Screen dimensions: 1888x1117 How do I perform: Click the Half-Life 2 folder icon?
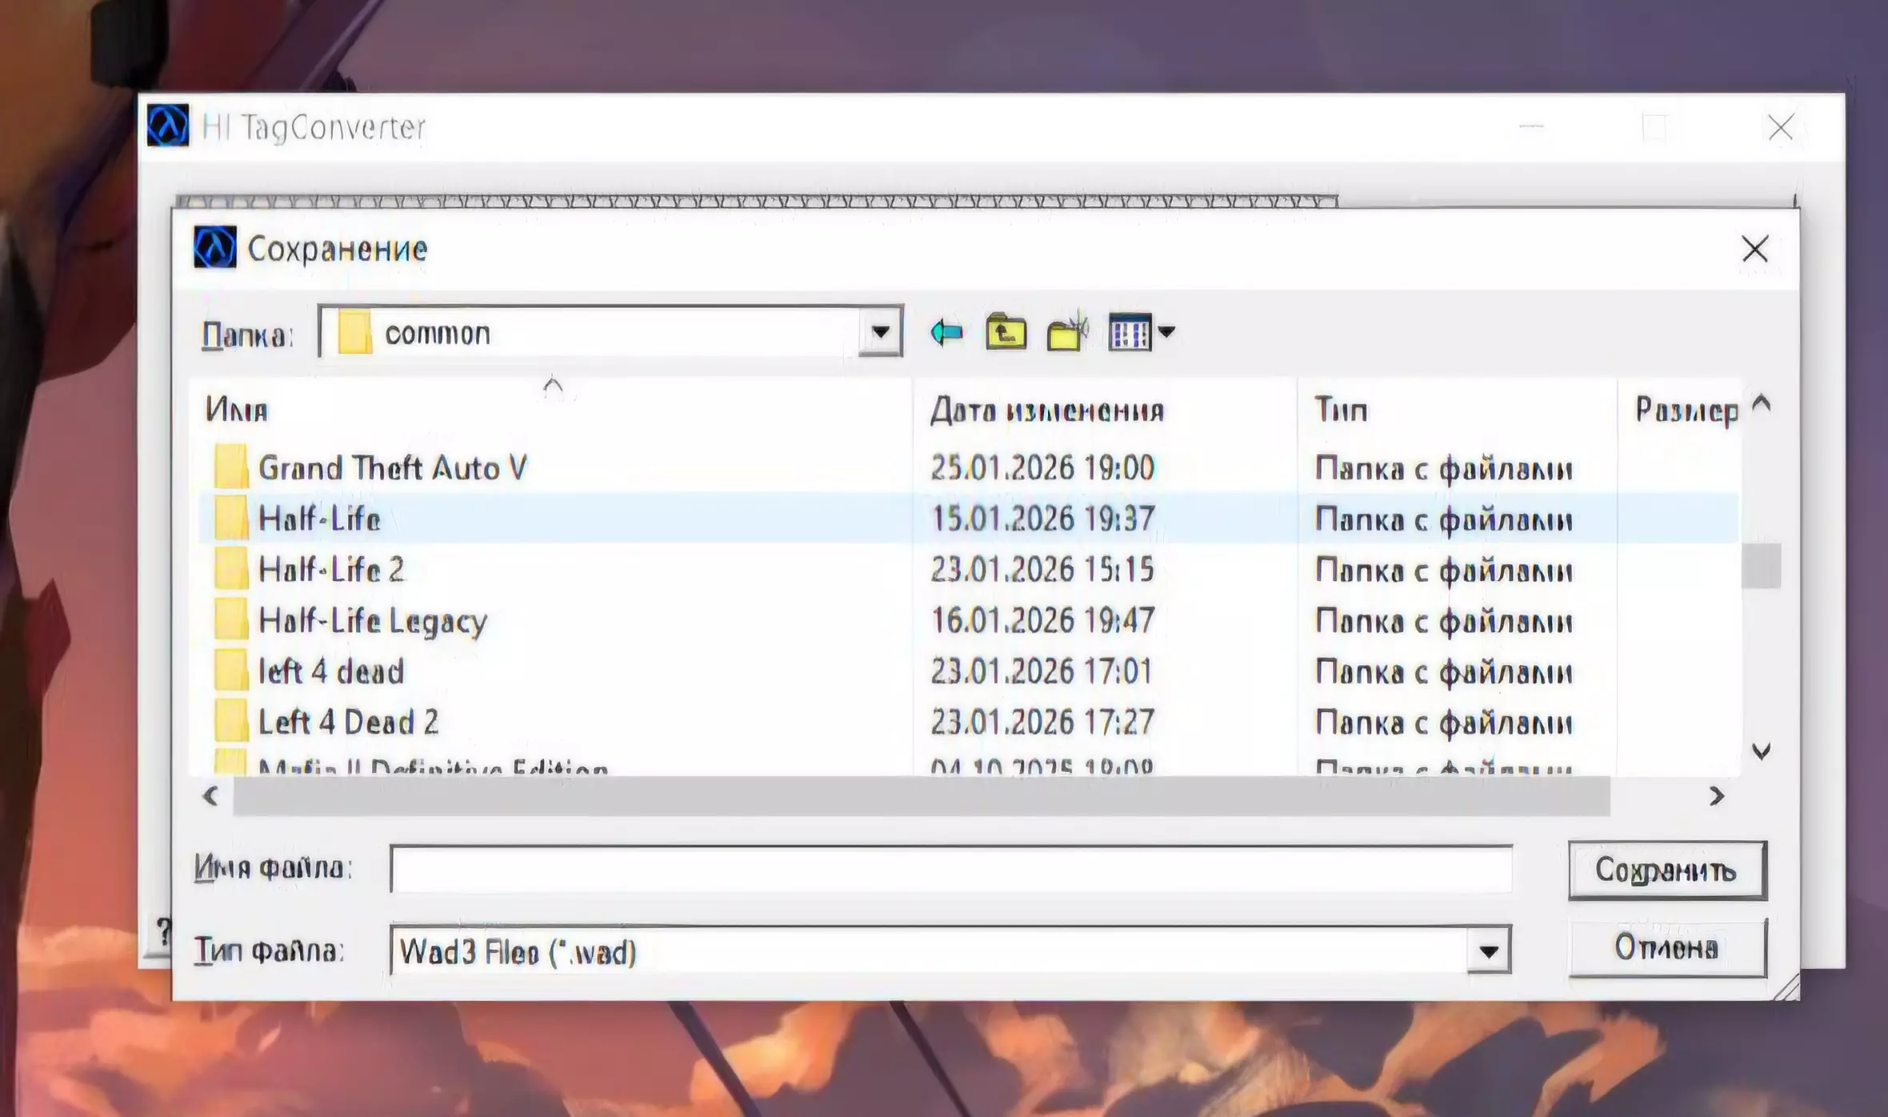pyautogui.click(x=231, y=569)
